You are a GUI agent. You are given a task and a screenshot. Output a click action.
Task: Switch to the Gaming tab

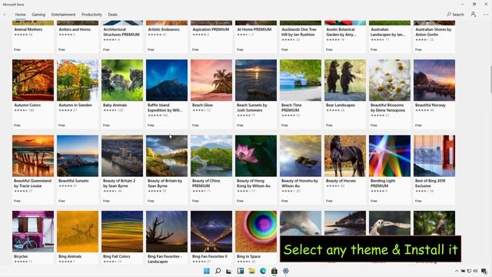pos(38,15)
